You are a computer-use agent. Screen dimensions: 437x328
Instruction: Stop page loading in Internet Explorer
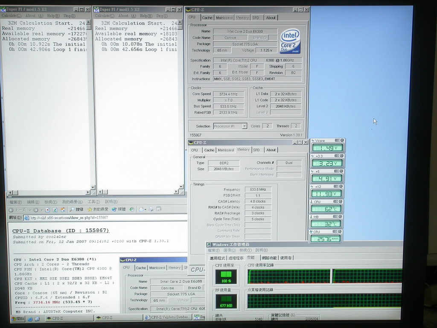pos(48,210)
